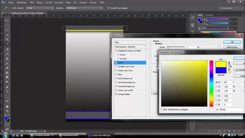Screen dimensions: 245x138
Task: Click OK in the Ebenenstil dialog
Action: (232, 42)
